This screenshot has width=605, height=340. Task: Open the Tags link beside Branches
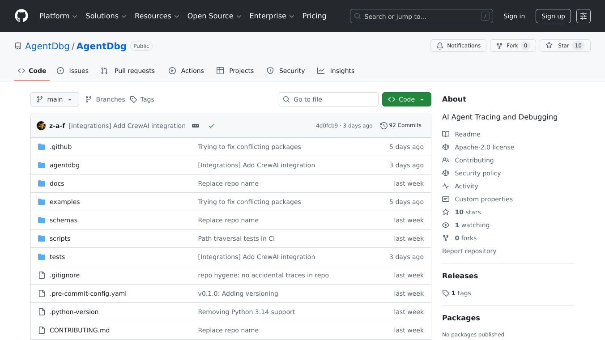tap(142, 99)
